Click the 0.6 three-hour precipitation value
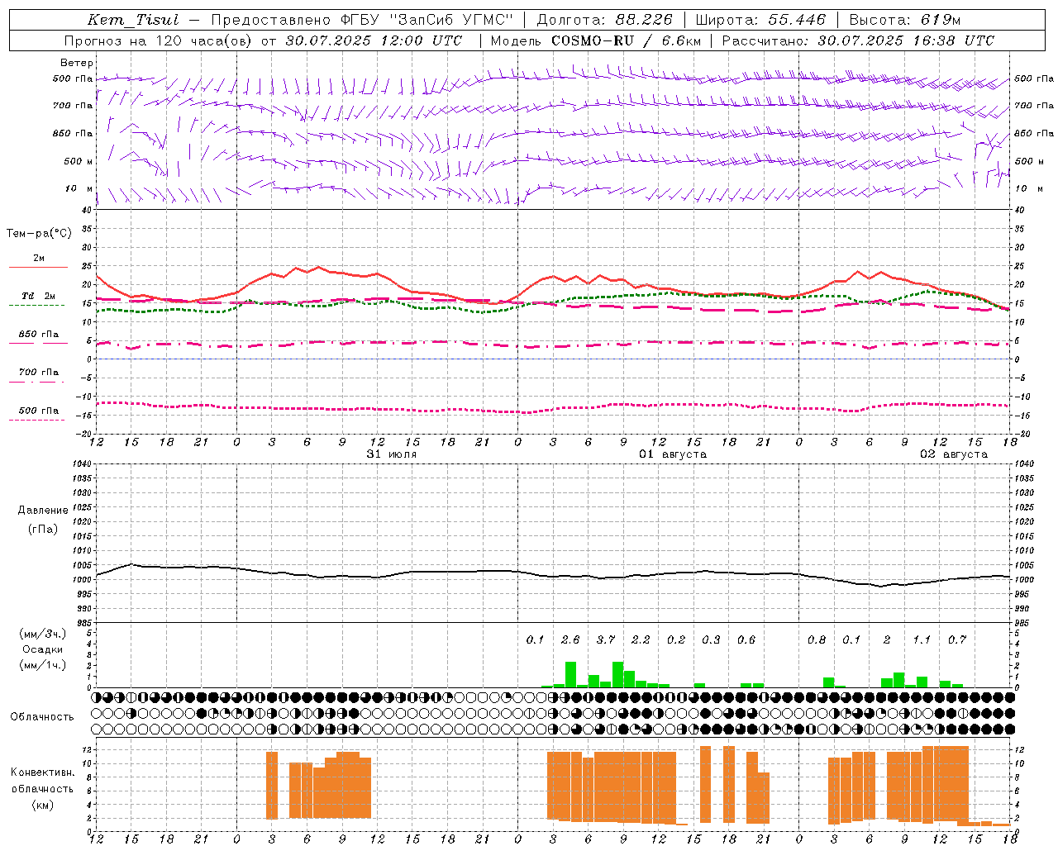The width and height of the screenshot is (1058, 846). click(746, 639)
